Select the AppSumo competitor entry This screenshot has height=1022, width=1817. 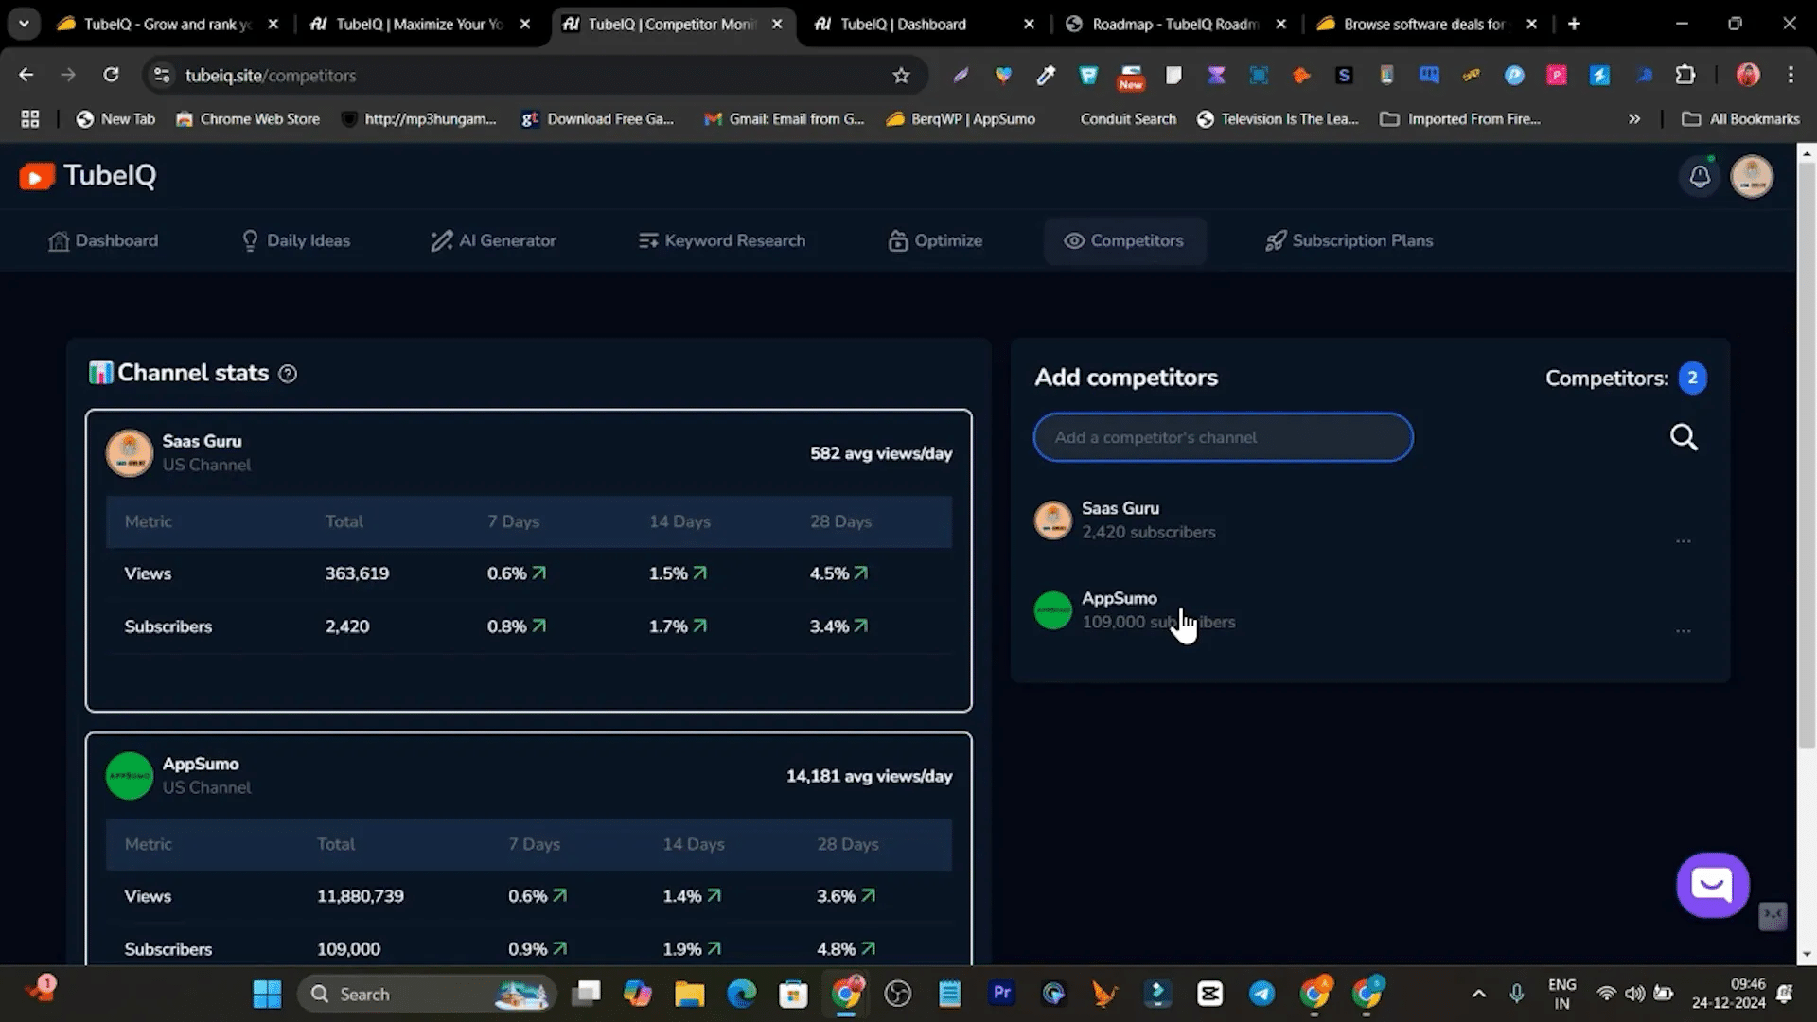(1120, 599)
